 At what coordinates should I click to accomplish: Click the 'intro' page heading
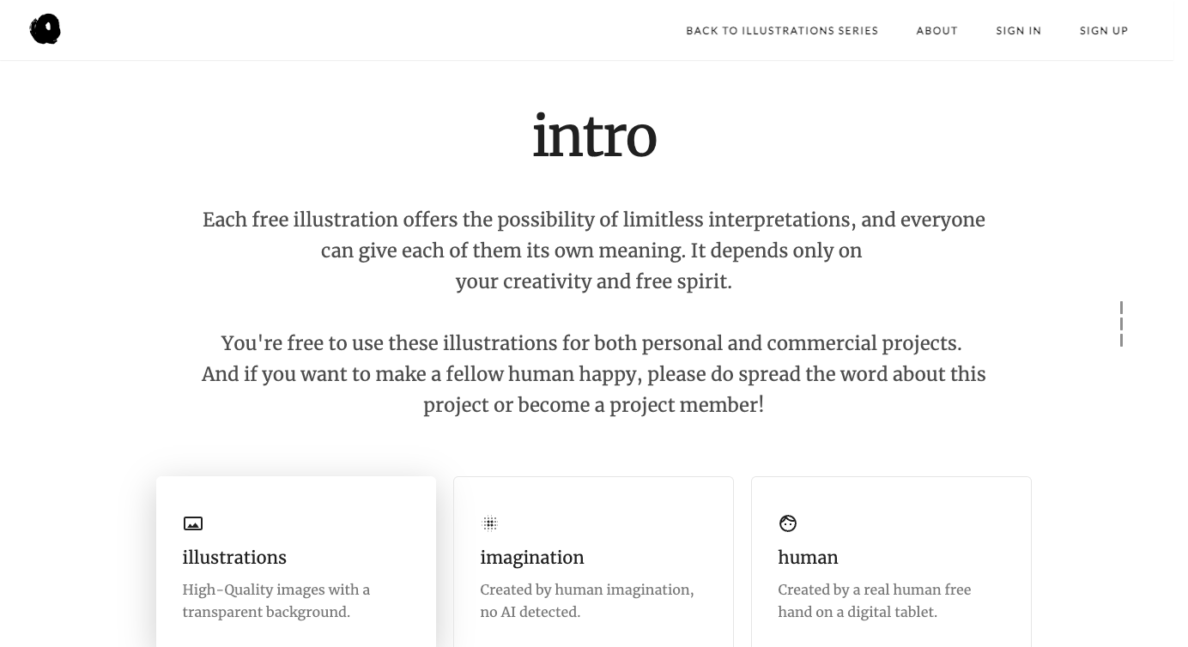pyautogui.click(x=594, y=137)
